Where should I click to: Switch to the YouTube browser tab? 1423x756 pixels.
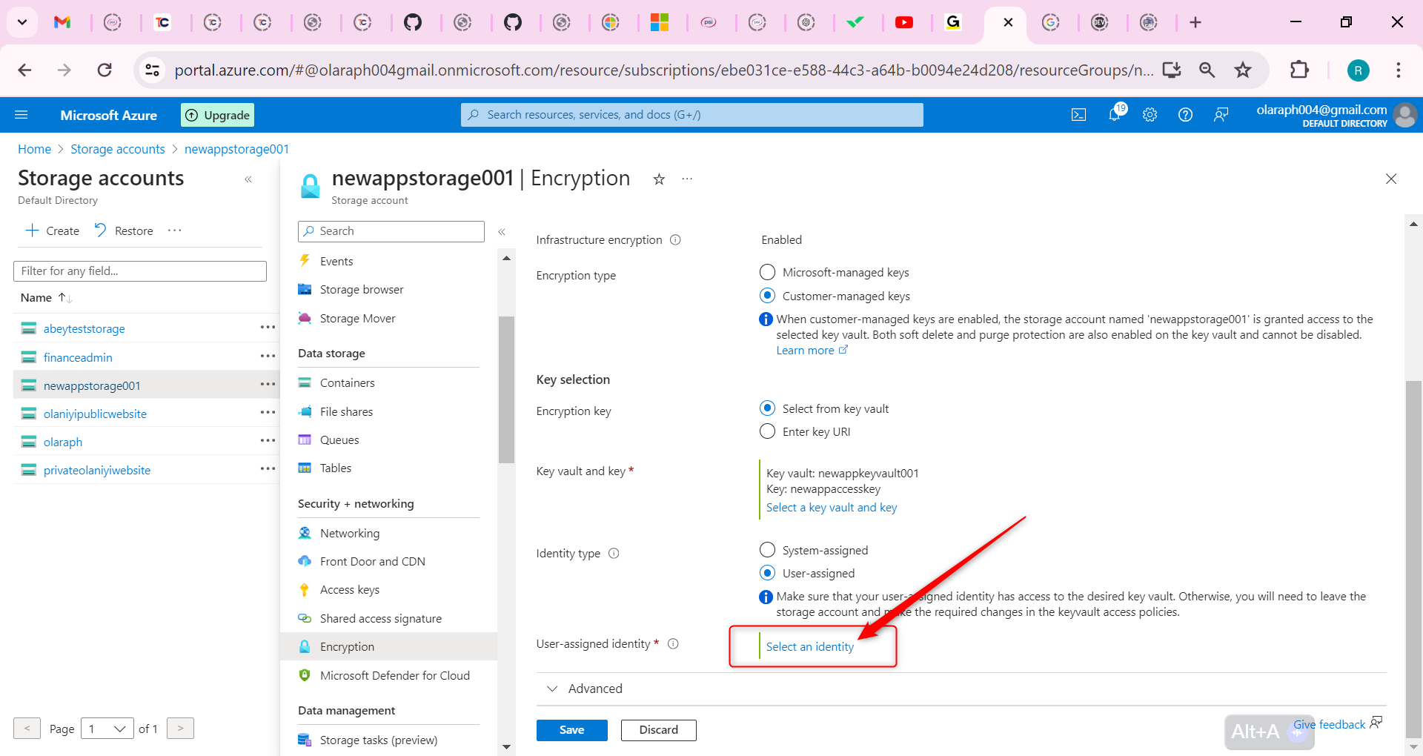(x=904, y=22)
